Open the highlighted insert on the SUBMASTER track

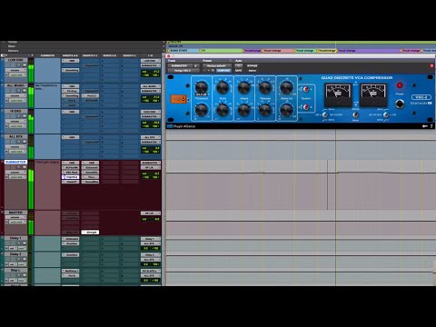71,177
